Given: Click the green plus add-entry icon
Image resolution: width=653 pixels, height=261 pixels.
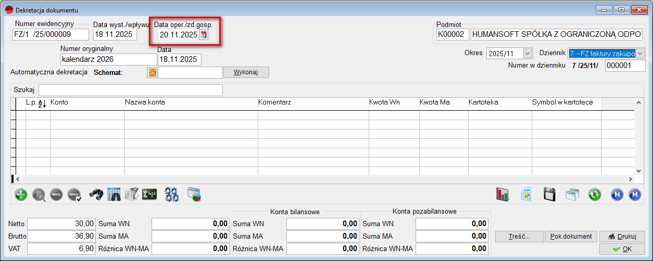Looking at the screenshot, I should coord(21,194).
